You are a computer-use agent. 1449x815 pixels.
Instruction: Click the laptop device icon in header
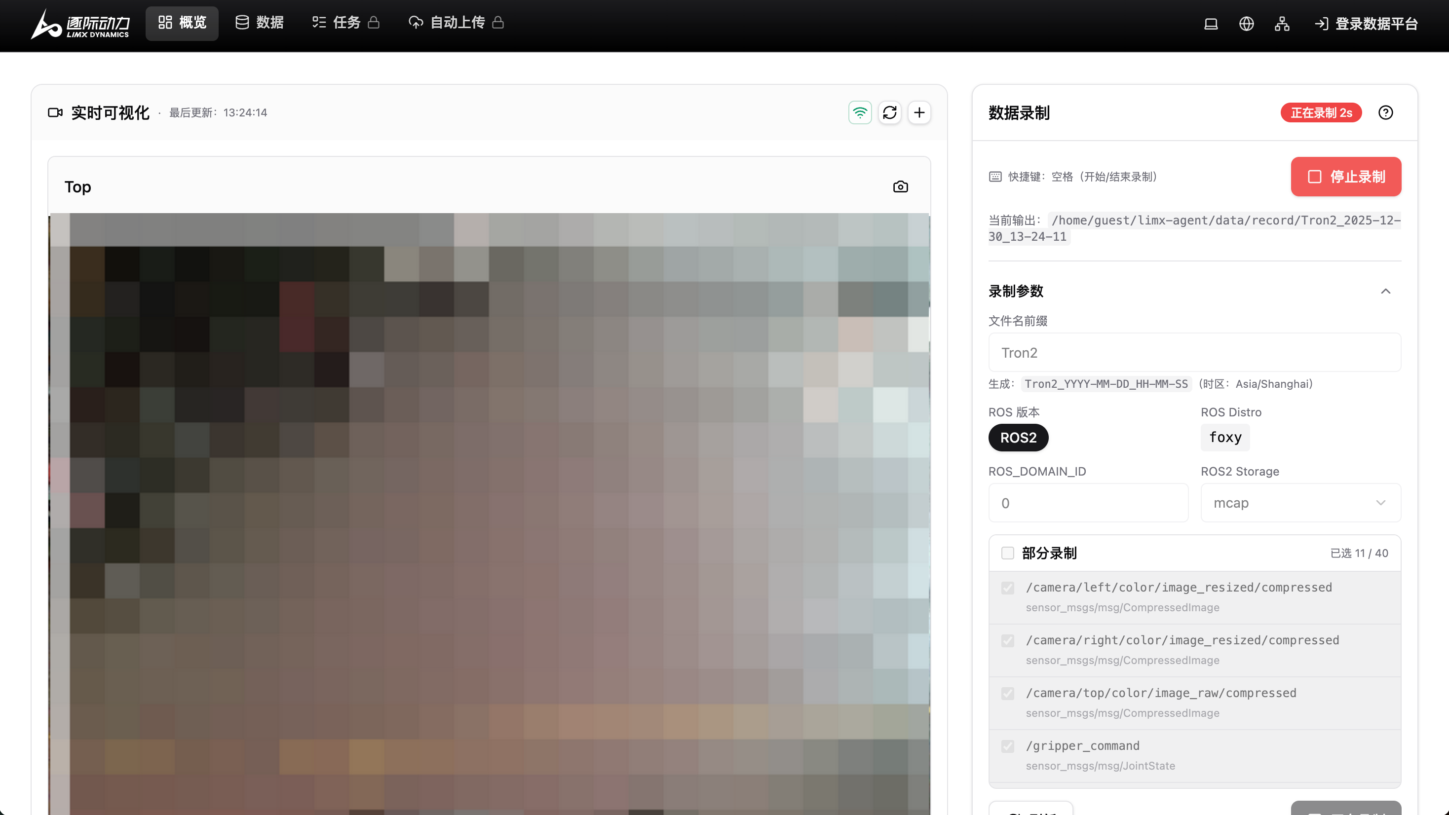pyautogui.click(x=1211, y=24)
